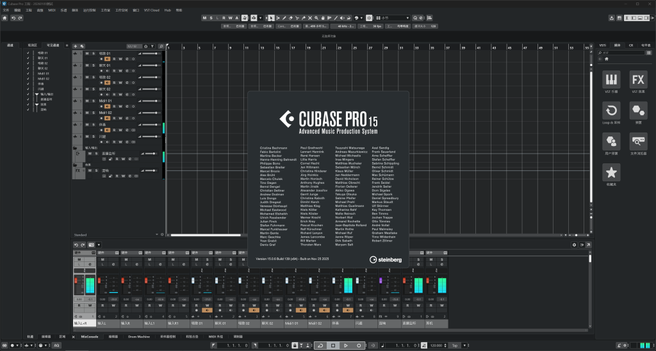The height and width of the screenshot is (351, 656).
Task: Select the Line tool in the toolbar
Action: (336, 18)
